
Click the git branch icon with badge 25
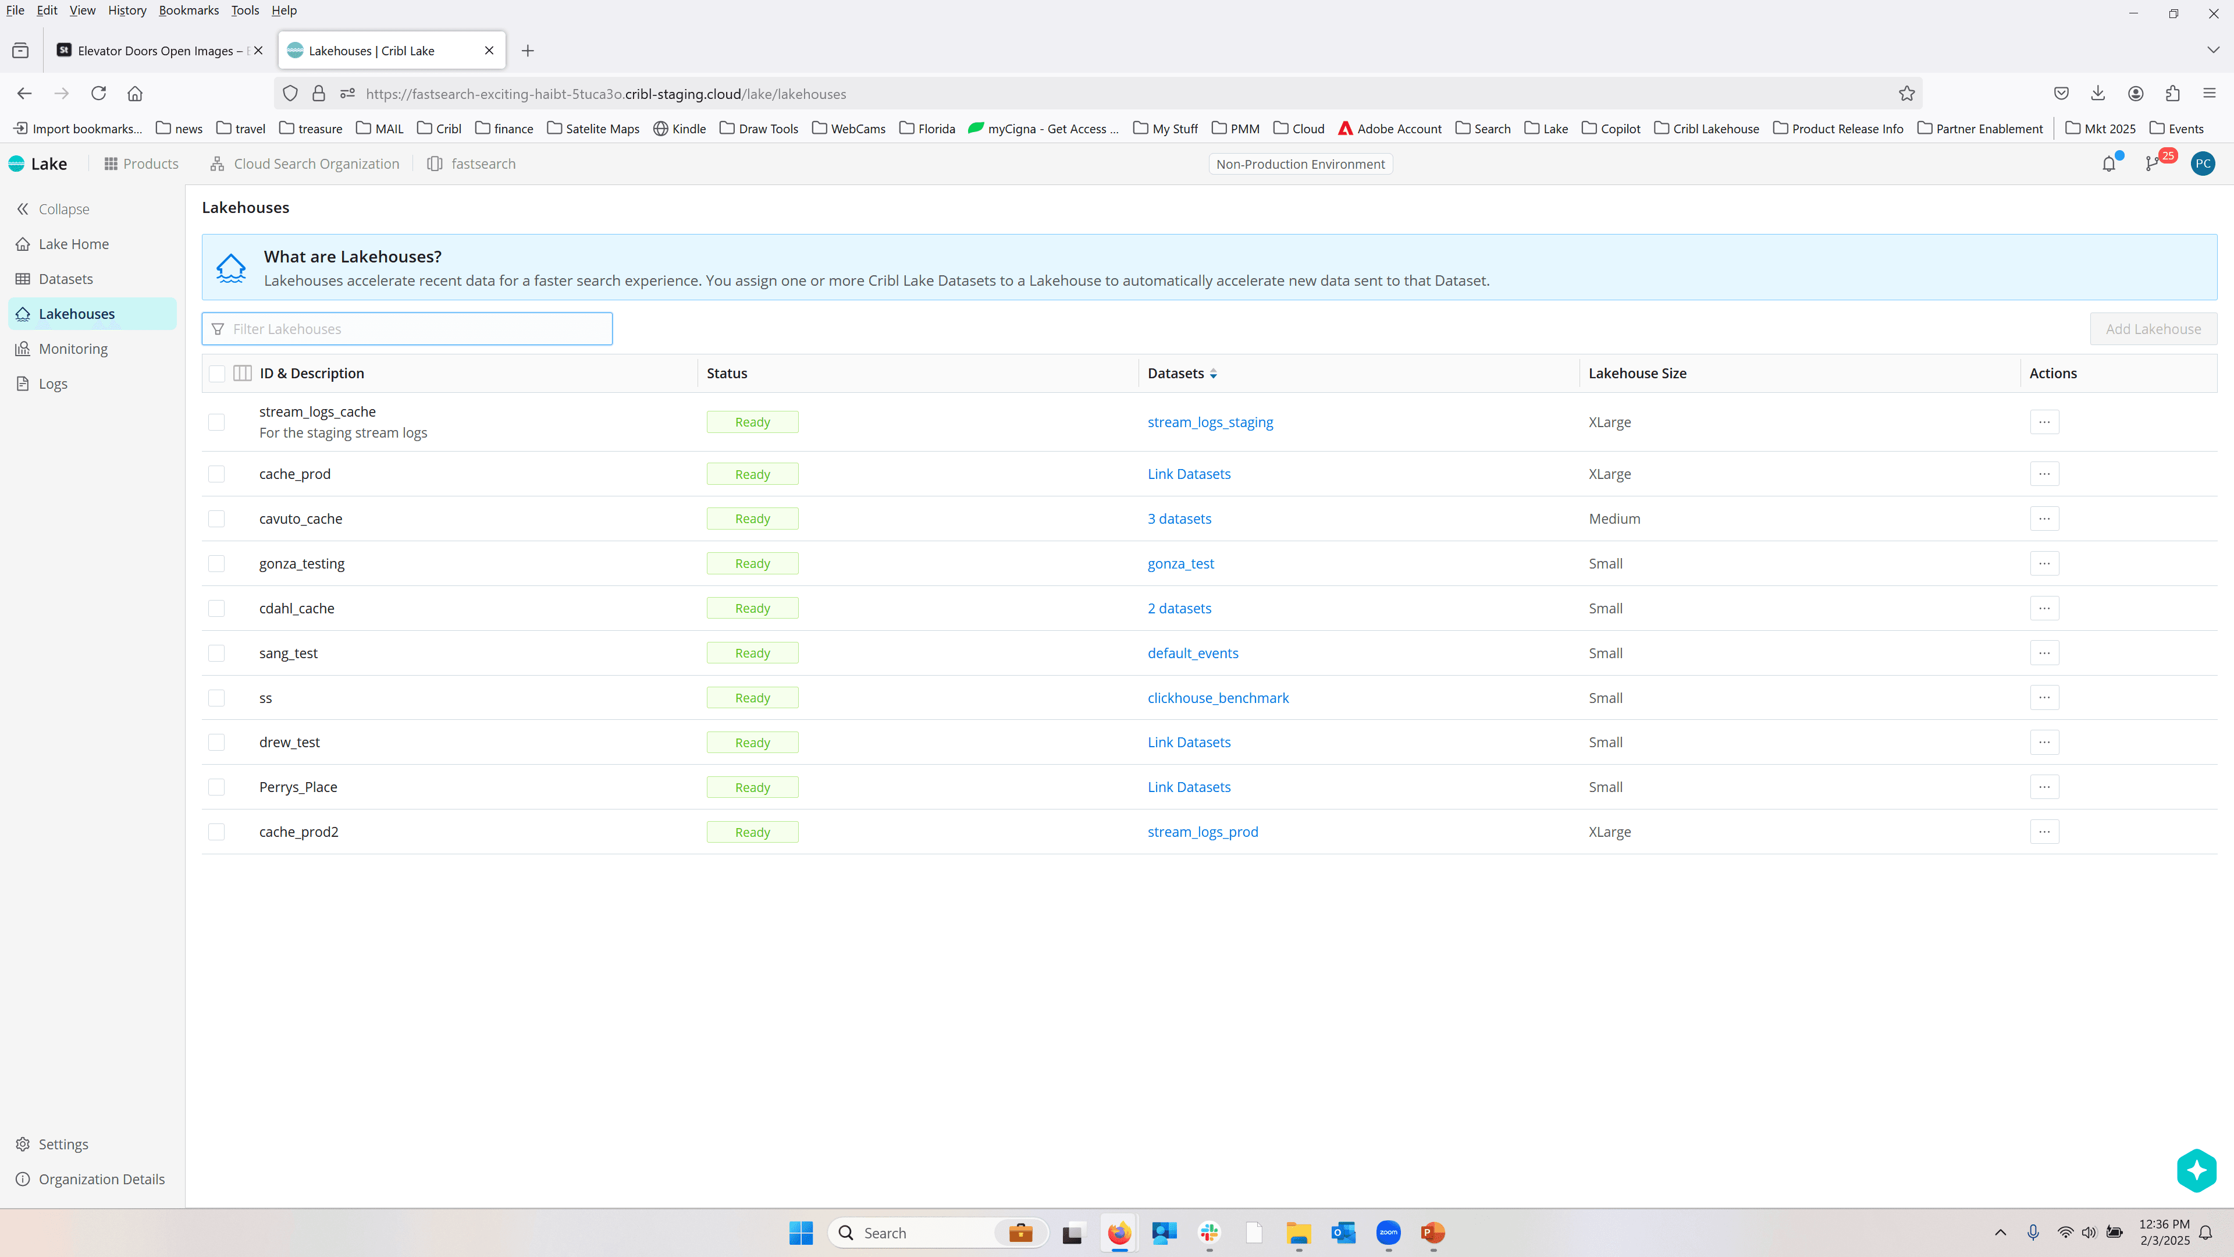coord(2153,164)
